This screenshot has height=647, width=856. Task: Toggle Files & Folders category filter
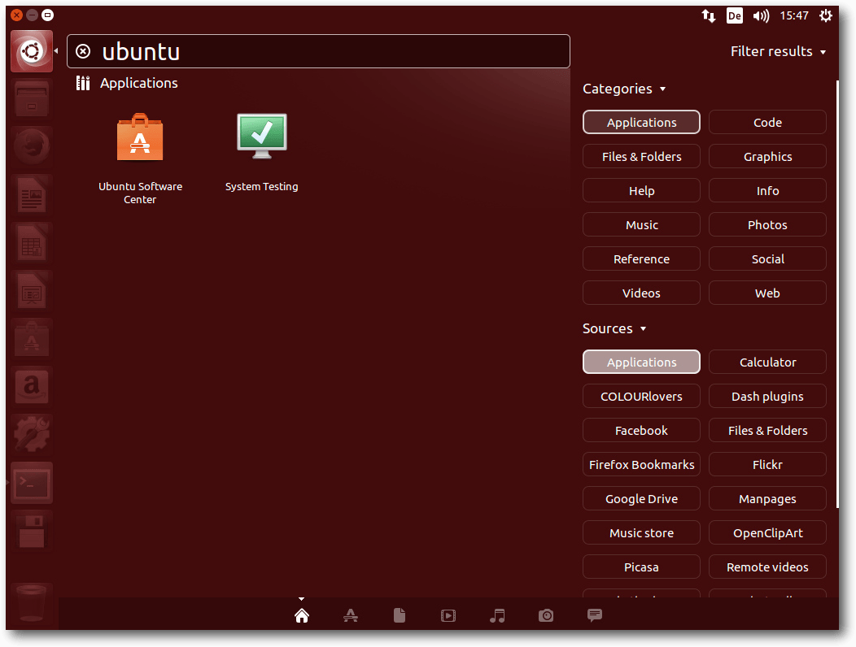tap(641, 157)
